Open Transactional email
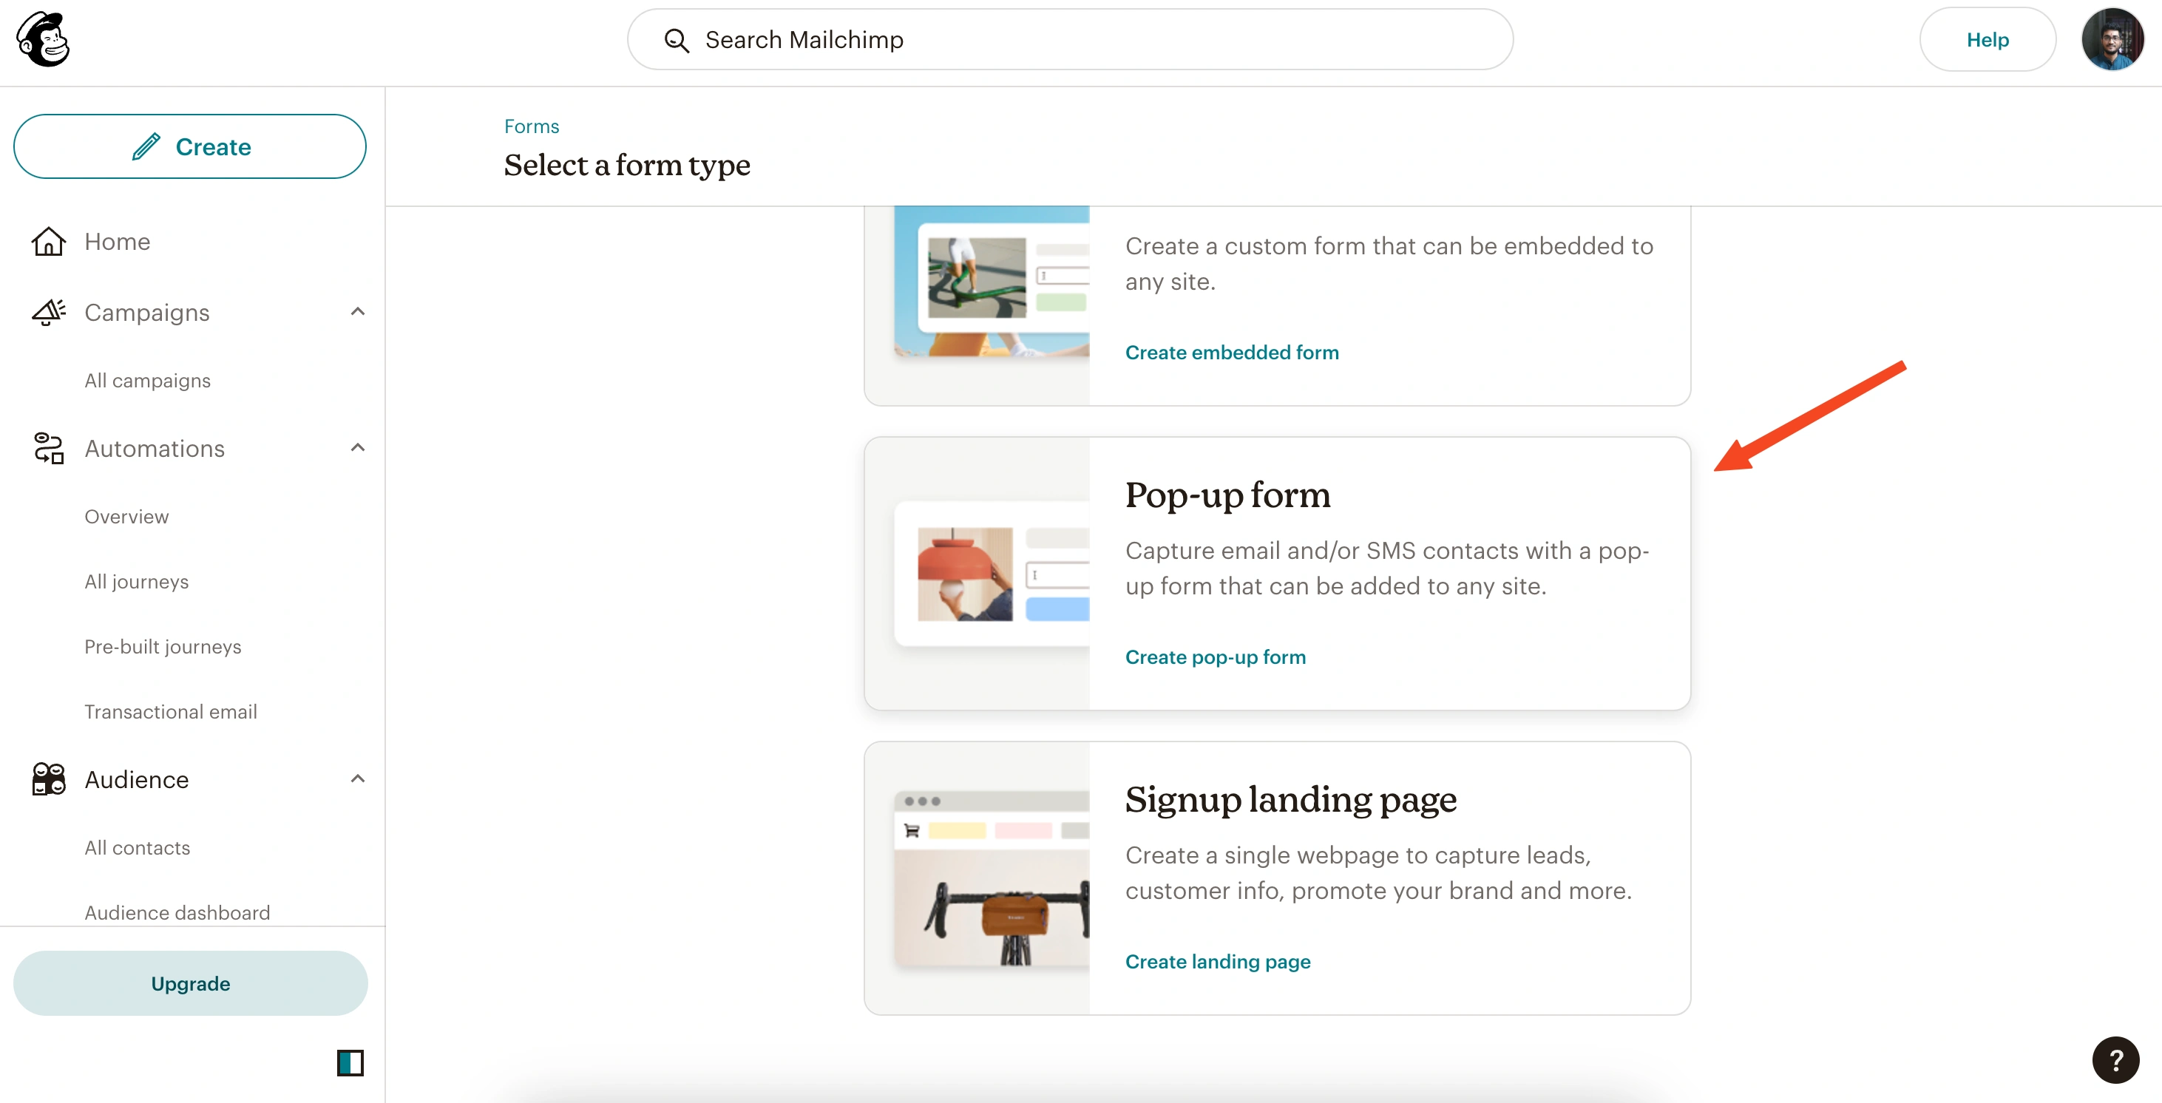 click(x=170, y=712)
